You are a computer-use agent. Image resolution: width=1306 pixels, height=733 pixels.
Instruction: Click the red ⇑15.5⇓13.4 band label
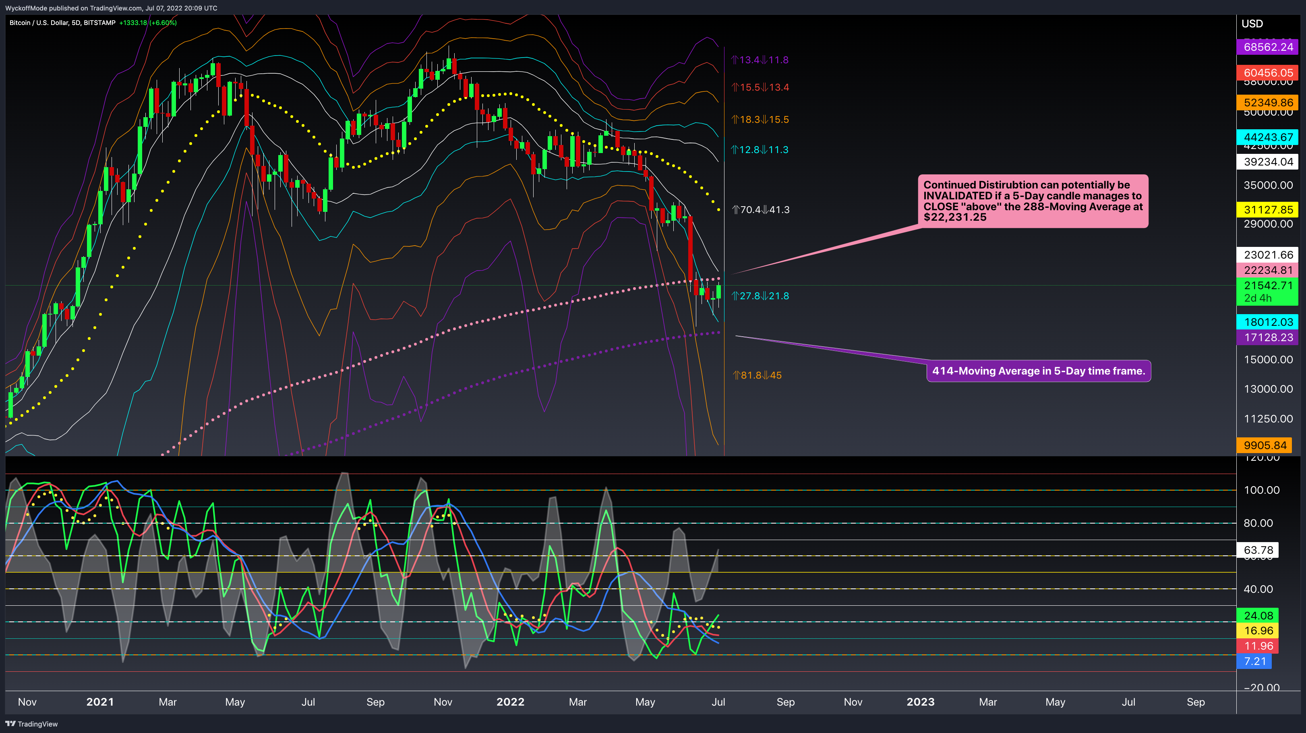pos(760,88)
